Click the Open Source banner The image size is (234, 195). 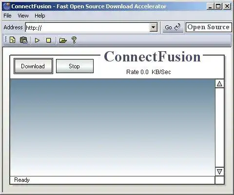(209, 27)
